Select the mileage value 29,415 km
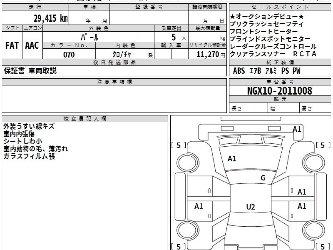This screenshot has height=250, width=333. coord(51,18)
